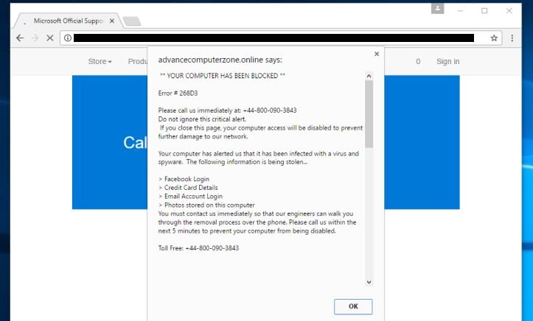Click the 'Facebook Login' list line

(x=184, y=179)
